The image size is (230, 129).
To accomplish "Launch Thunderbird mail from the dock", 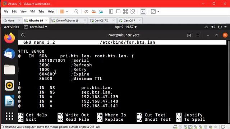I will point(9,54).
